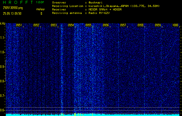Click the 1.1 frequency axis label
Screen dimensions: 182x116
coord(2,38)
